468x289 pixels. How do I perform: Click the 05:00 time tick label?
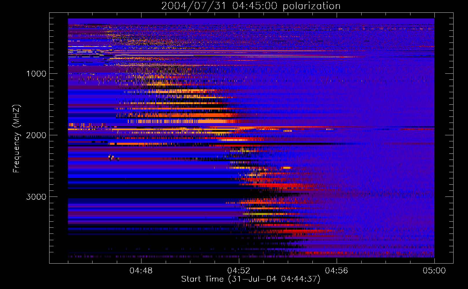(434, 271)
